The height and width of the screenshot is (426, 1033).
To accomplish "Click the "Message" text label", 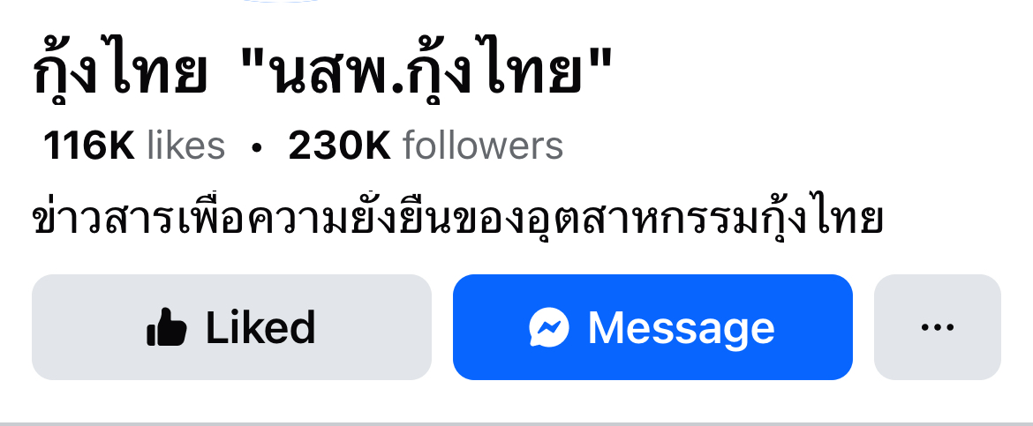I will (682, 327).
